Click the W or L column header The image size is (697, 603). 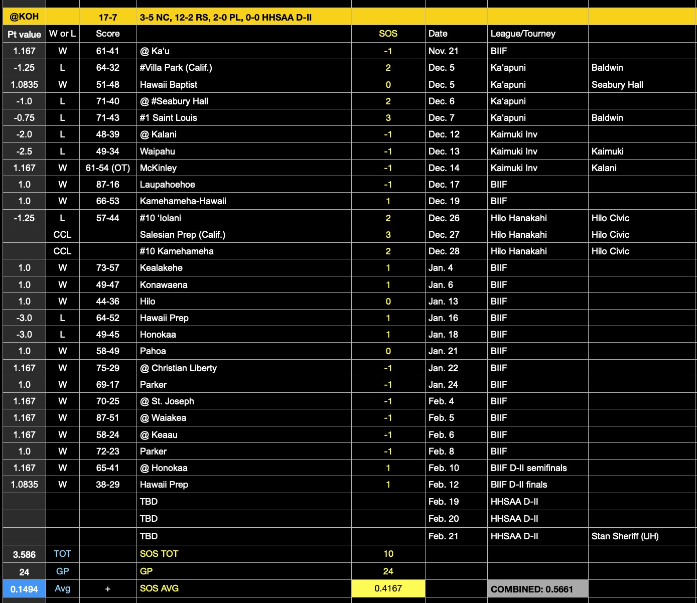click(x=62, y=34)
